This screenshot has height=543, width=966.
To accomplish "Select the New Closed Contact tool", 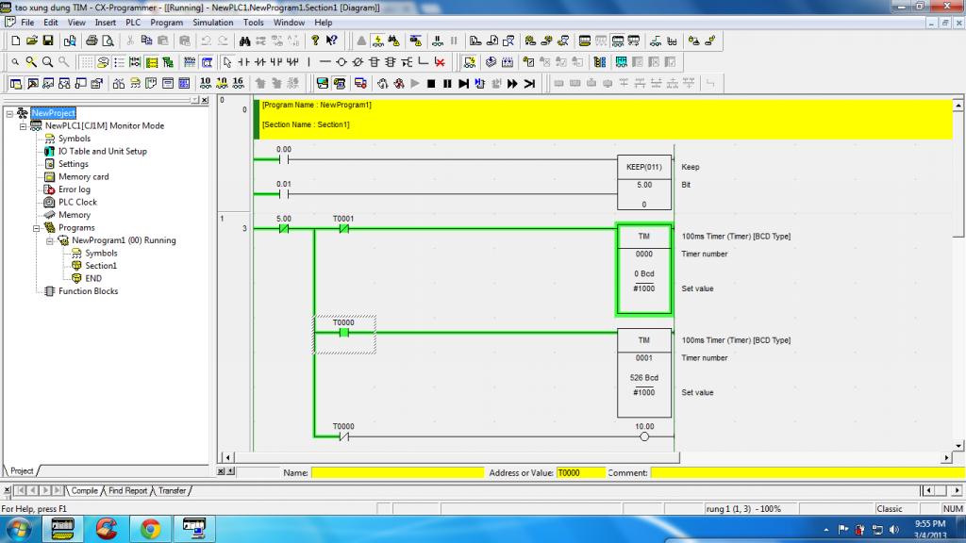I will (x=260, y=62).
